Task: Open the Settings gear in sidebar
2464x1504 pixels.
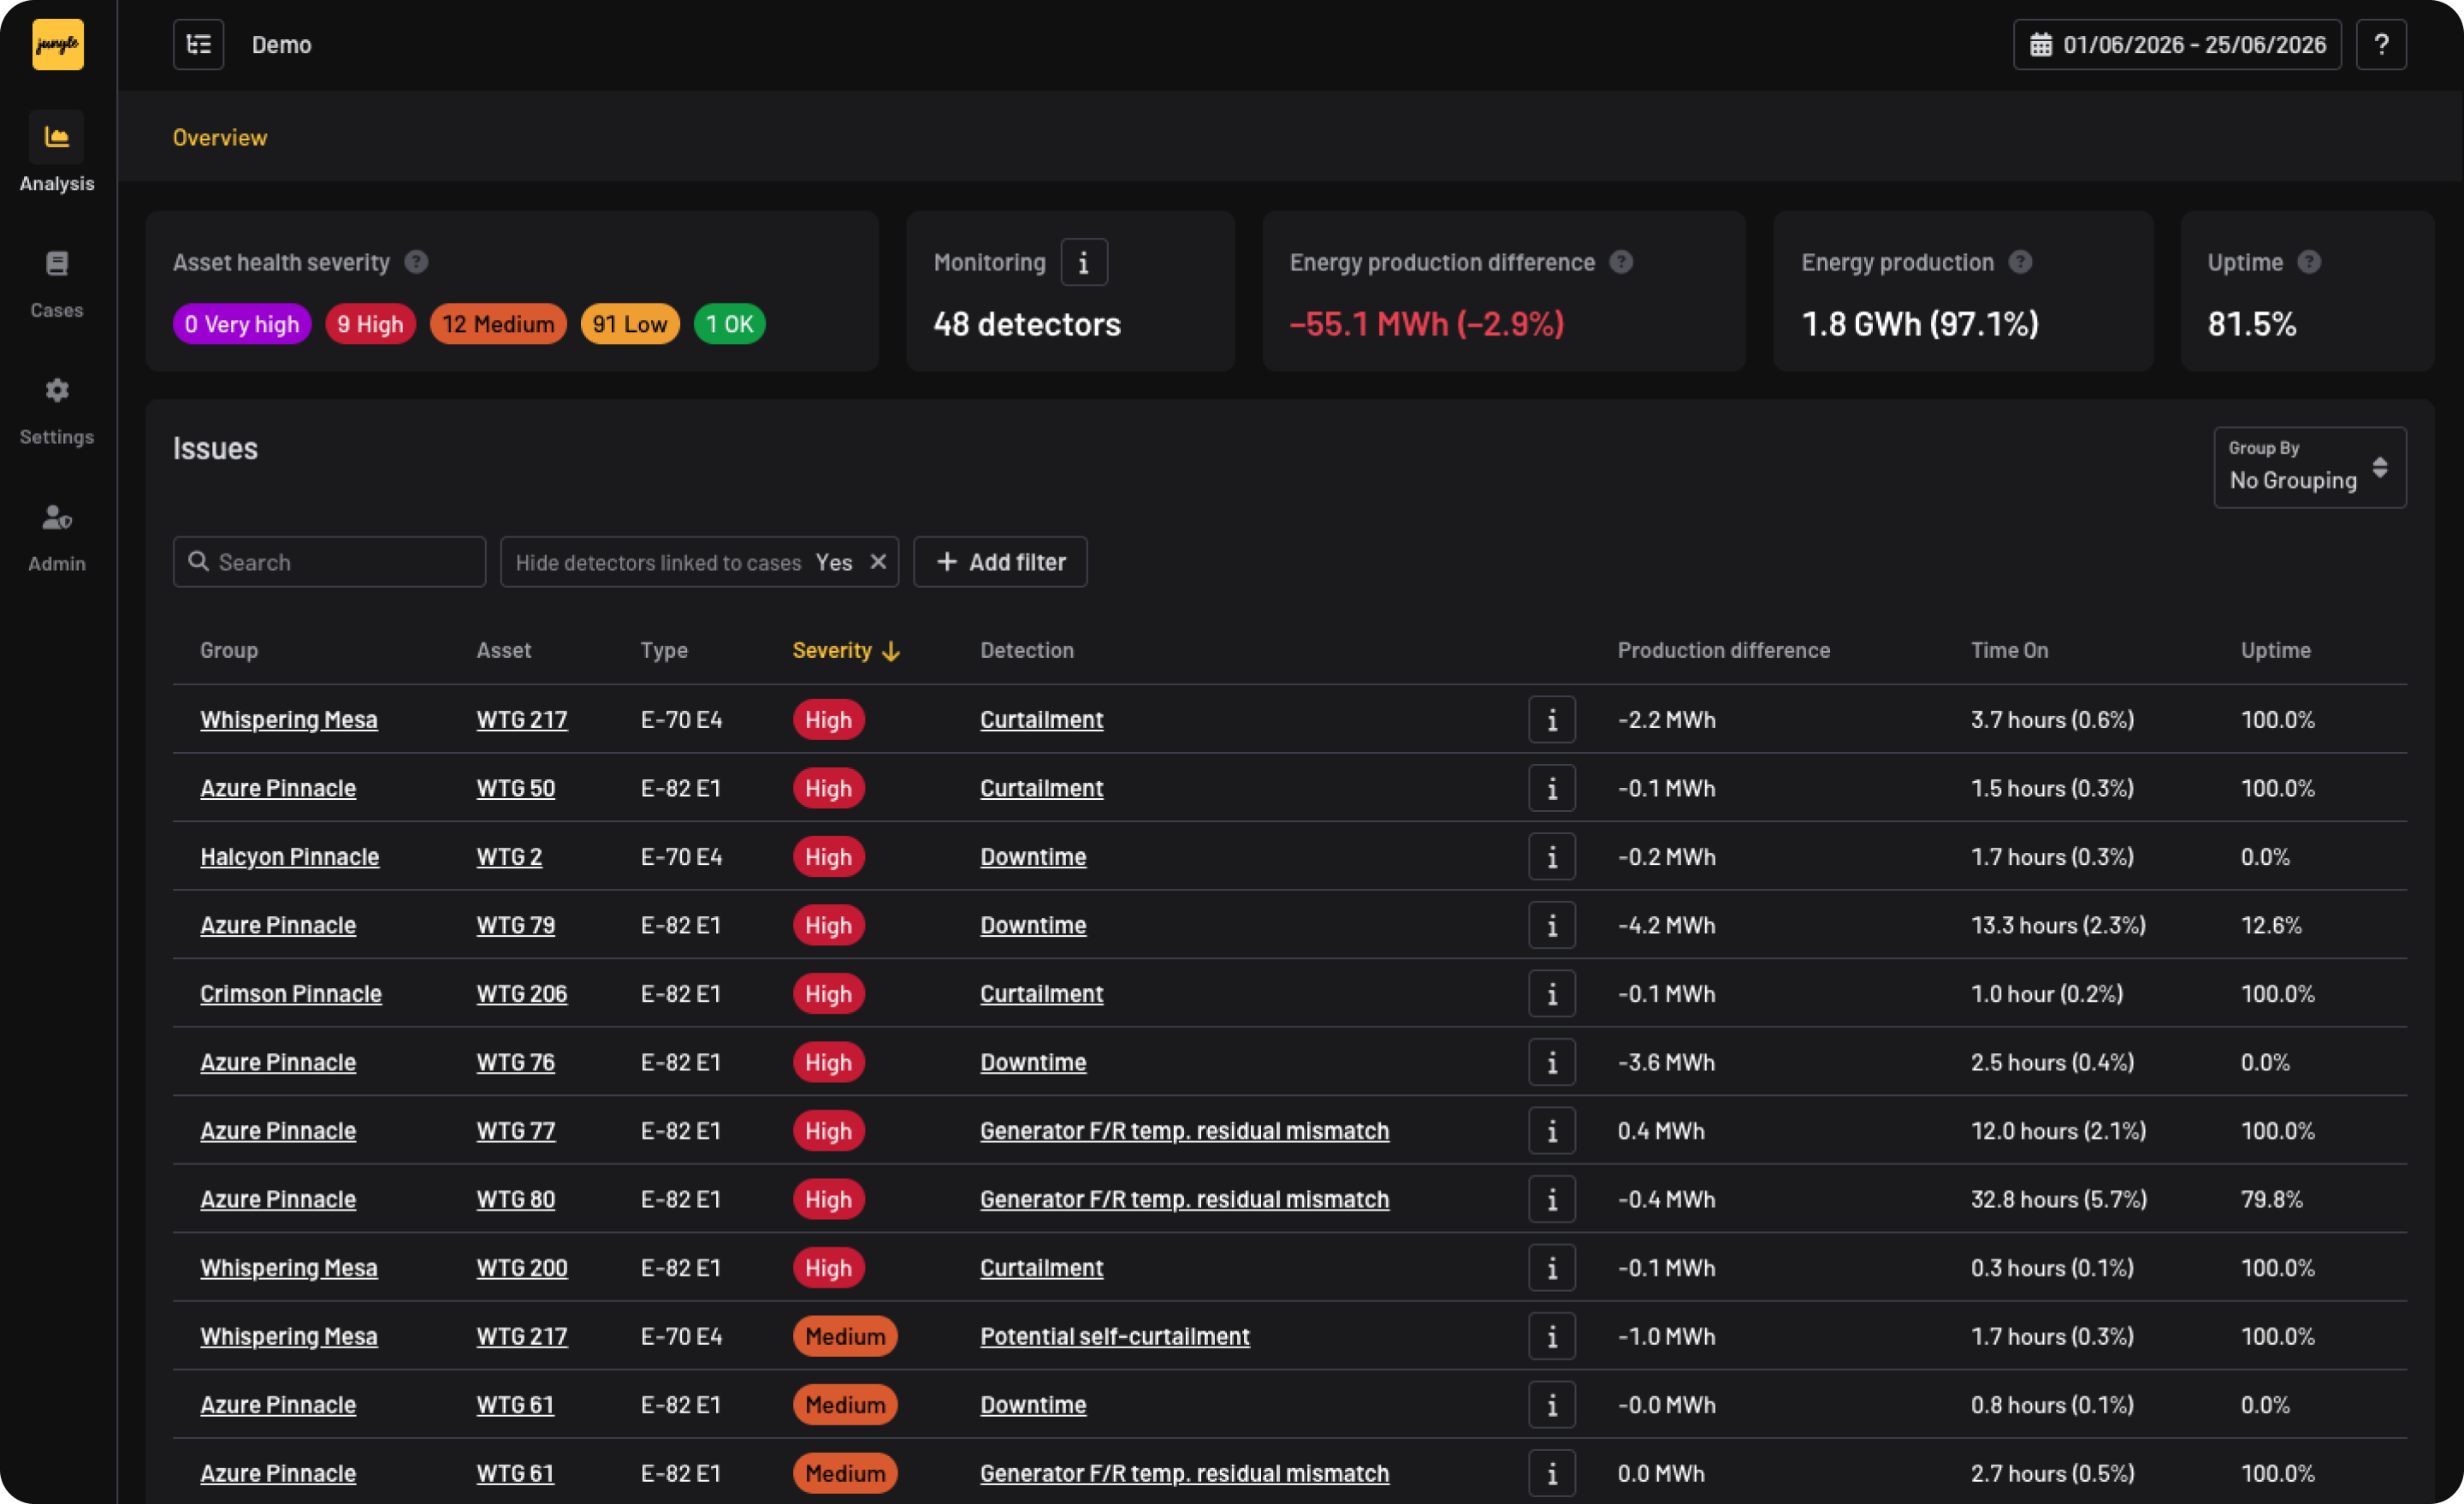Action: pos(57,391)
